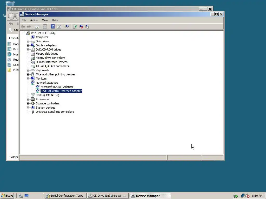Expand the DVD/CD-ROM drives node

[28, 49]
